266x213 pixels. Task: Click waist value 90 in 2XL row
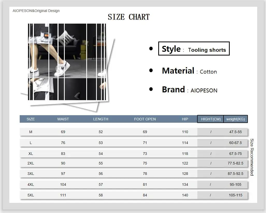tap(63, 163)
